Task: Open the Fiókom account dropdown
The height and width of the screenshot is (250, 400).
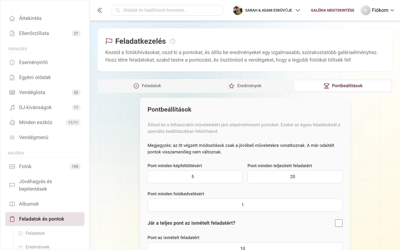Action: coord(383,10)
